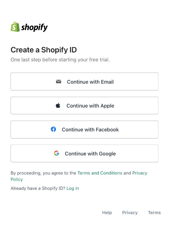The image size is (169, 225).
Task: Open the Terms and Conditions link
Action: pyautogui.click(x=100, y=173)
